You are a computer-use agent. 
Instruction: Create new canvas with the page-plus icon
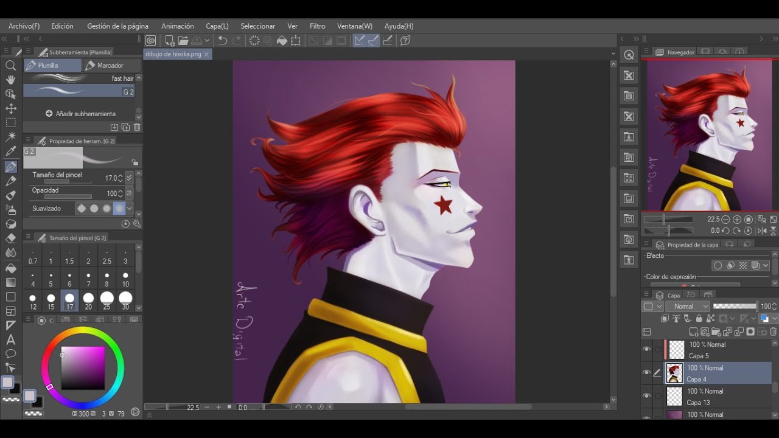coord(170,41)
